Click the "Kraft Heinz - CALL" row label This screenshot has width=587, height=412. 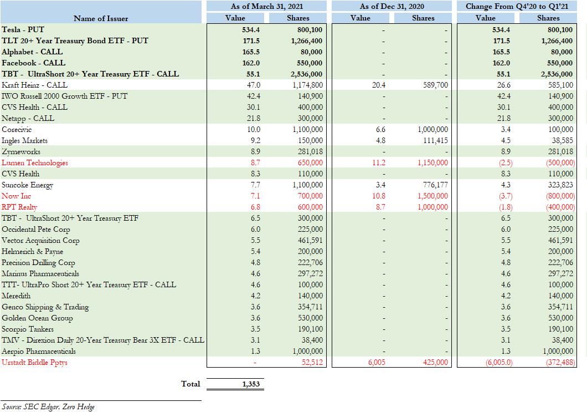pos(34,85)
